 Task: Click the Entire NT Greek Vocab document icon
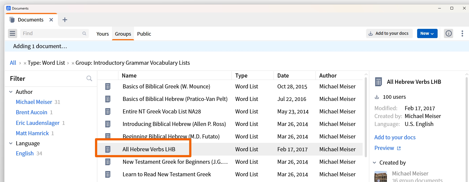[108, 112]
